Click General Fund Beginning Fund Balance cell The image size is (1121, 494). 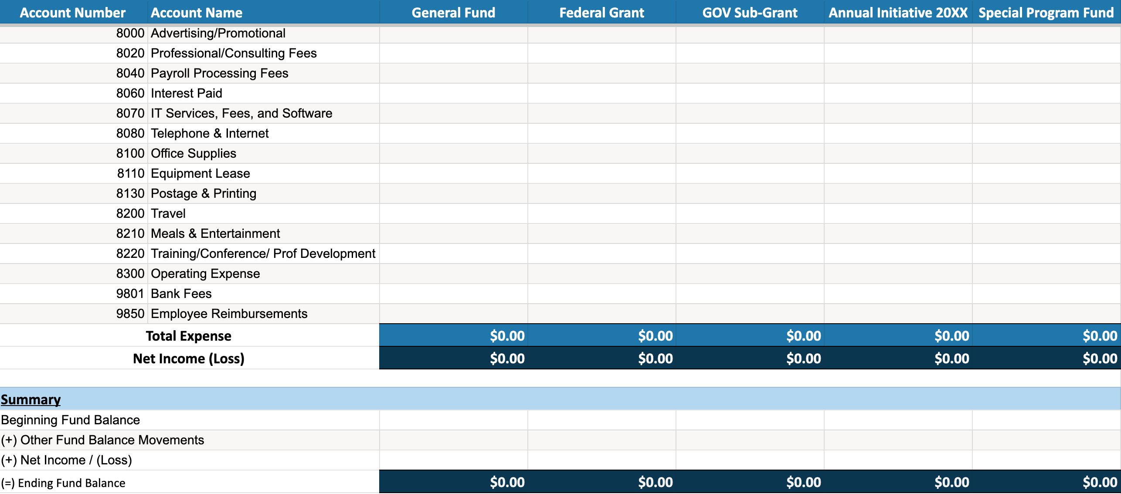pyautogui.click(x=453, y=420)
